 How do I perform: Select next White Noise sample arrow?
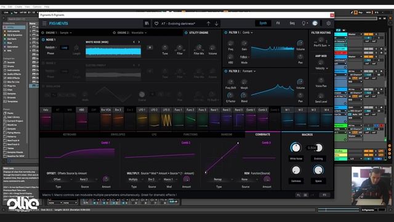139,42
